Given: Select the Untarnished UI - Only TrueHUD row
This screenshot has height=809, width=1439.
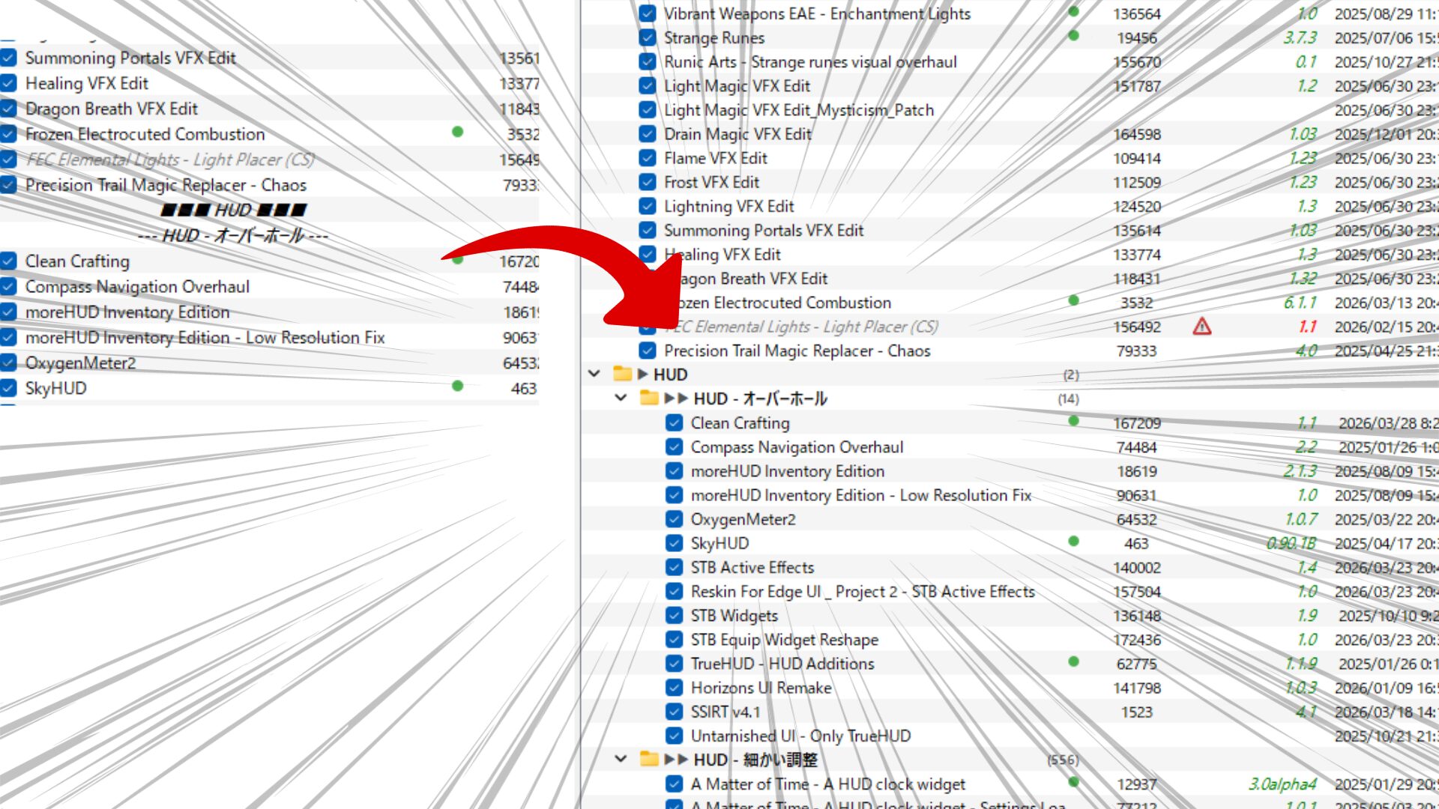Looking at the screenshot, I should [x=800, y=736].
